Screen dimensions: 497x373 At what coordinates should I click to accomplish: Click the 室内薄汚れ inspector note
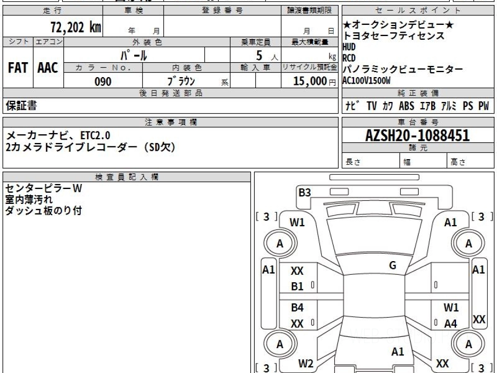29,200
